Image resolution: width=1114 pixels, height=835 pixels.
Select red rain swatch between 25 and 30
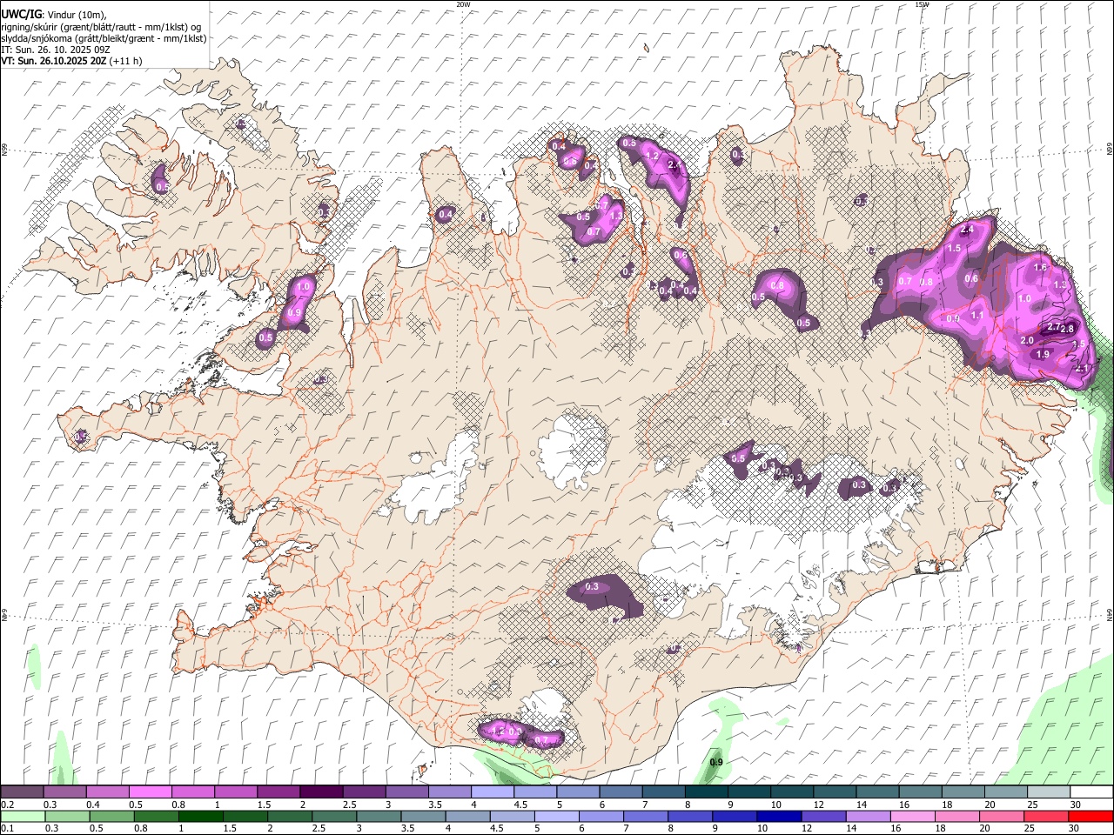tap(1048, 816)
